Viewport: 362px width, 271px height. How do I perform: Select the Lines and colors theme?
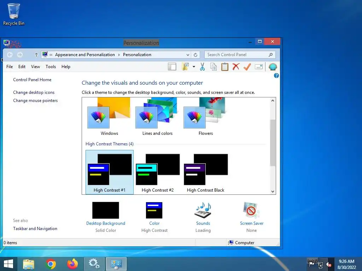(157, 117)
